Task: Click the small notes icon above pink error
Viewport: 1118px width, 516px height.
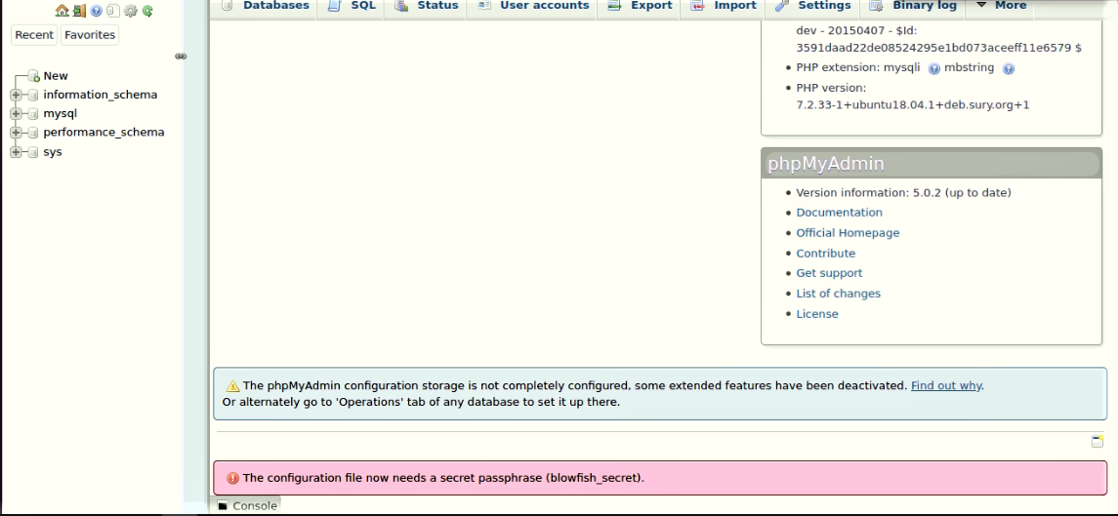Action: (1097, 442)
